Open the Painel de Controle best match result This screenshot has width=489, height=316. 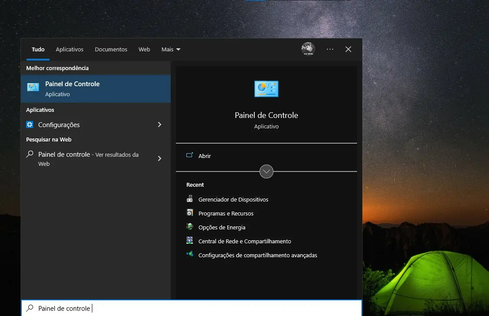point(95,89)
